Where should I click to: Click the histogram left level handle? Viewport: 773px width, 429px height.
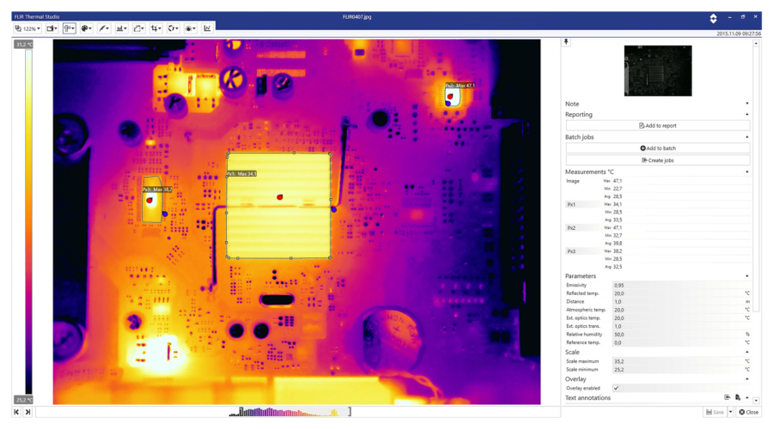coord(241,411)
